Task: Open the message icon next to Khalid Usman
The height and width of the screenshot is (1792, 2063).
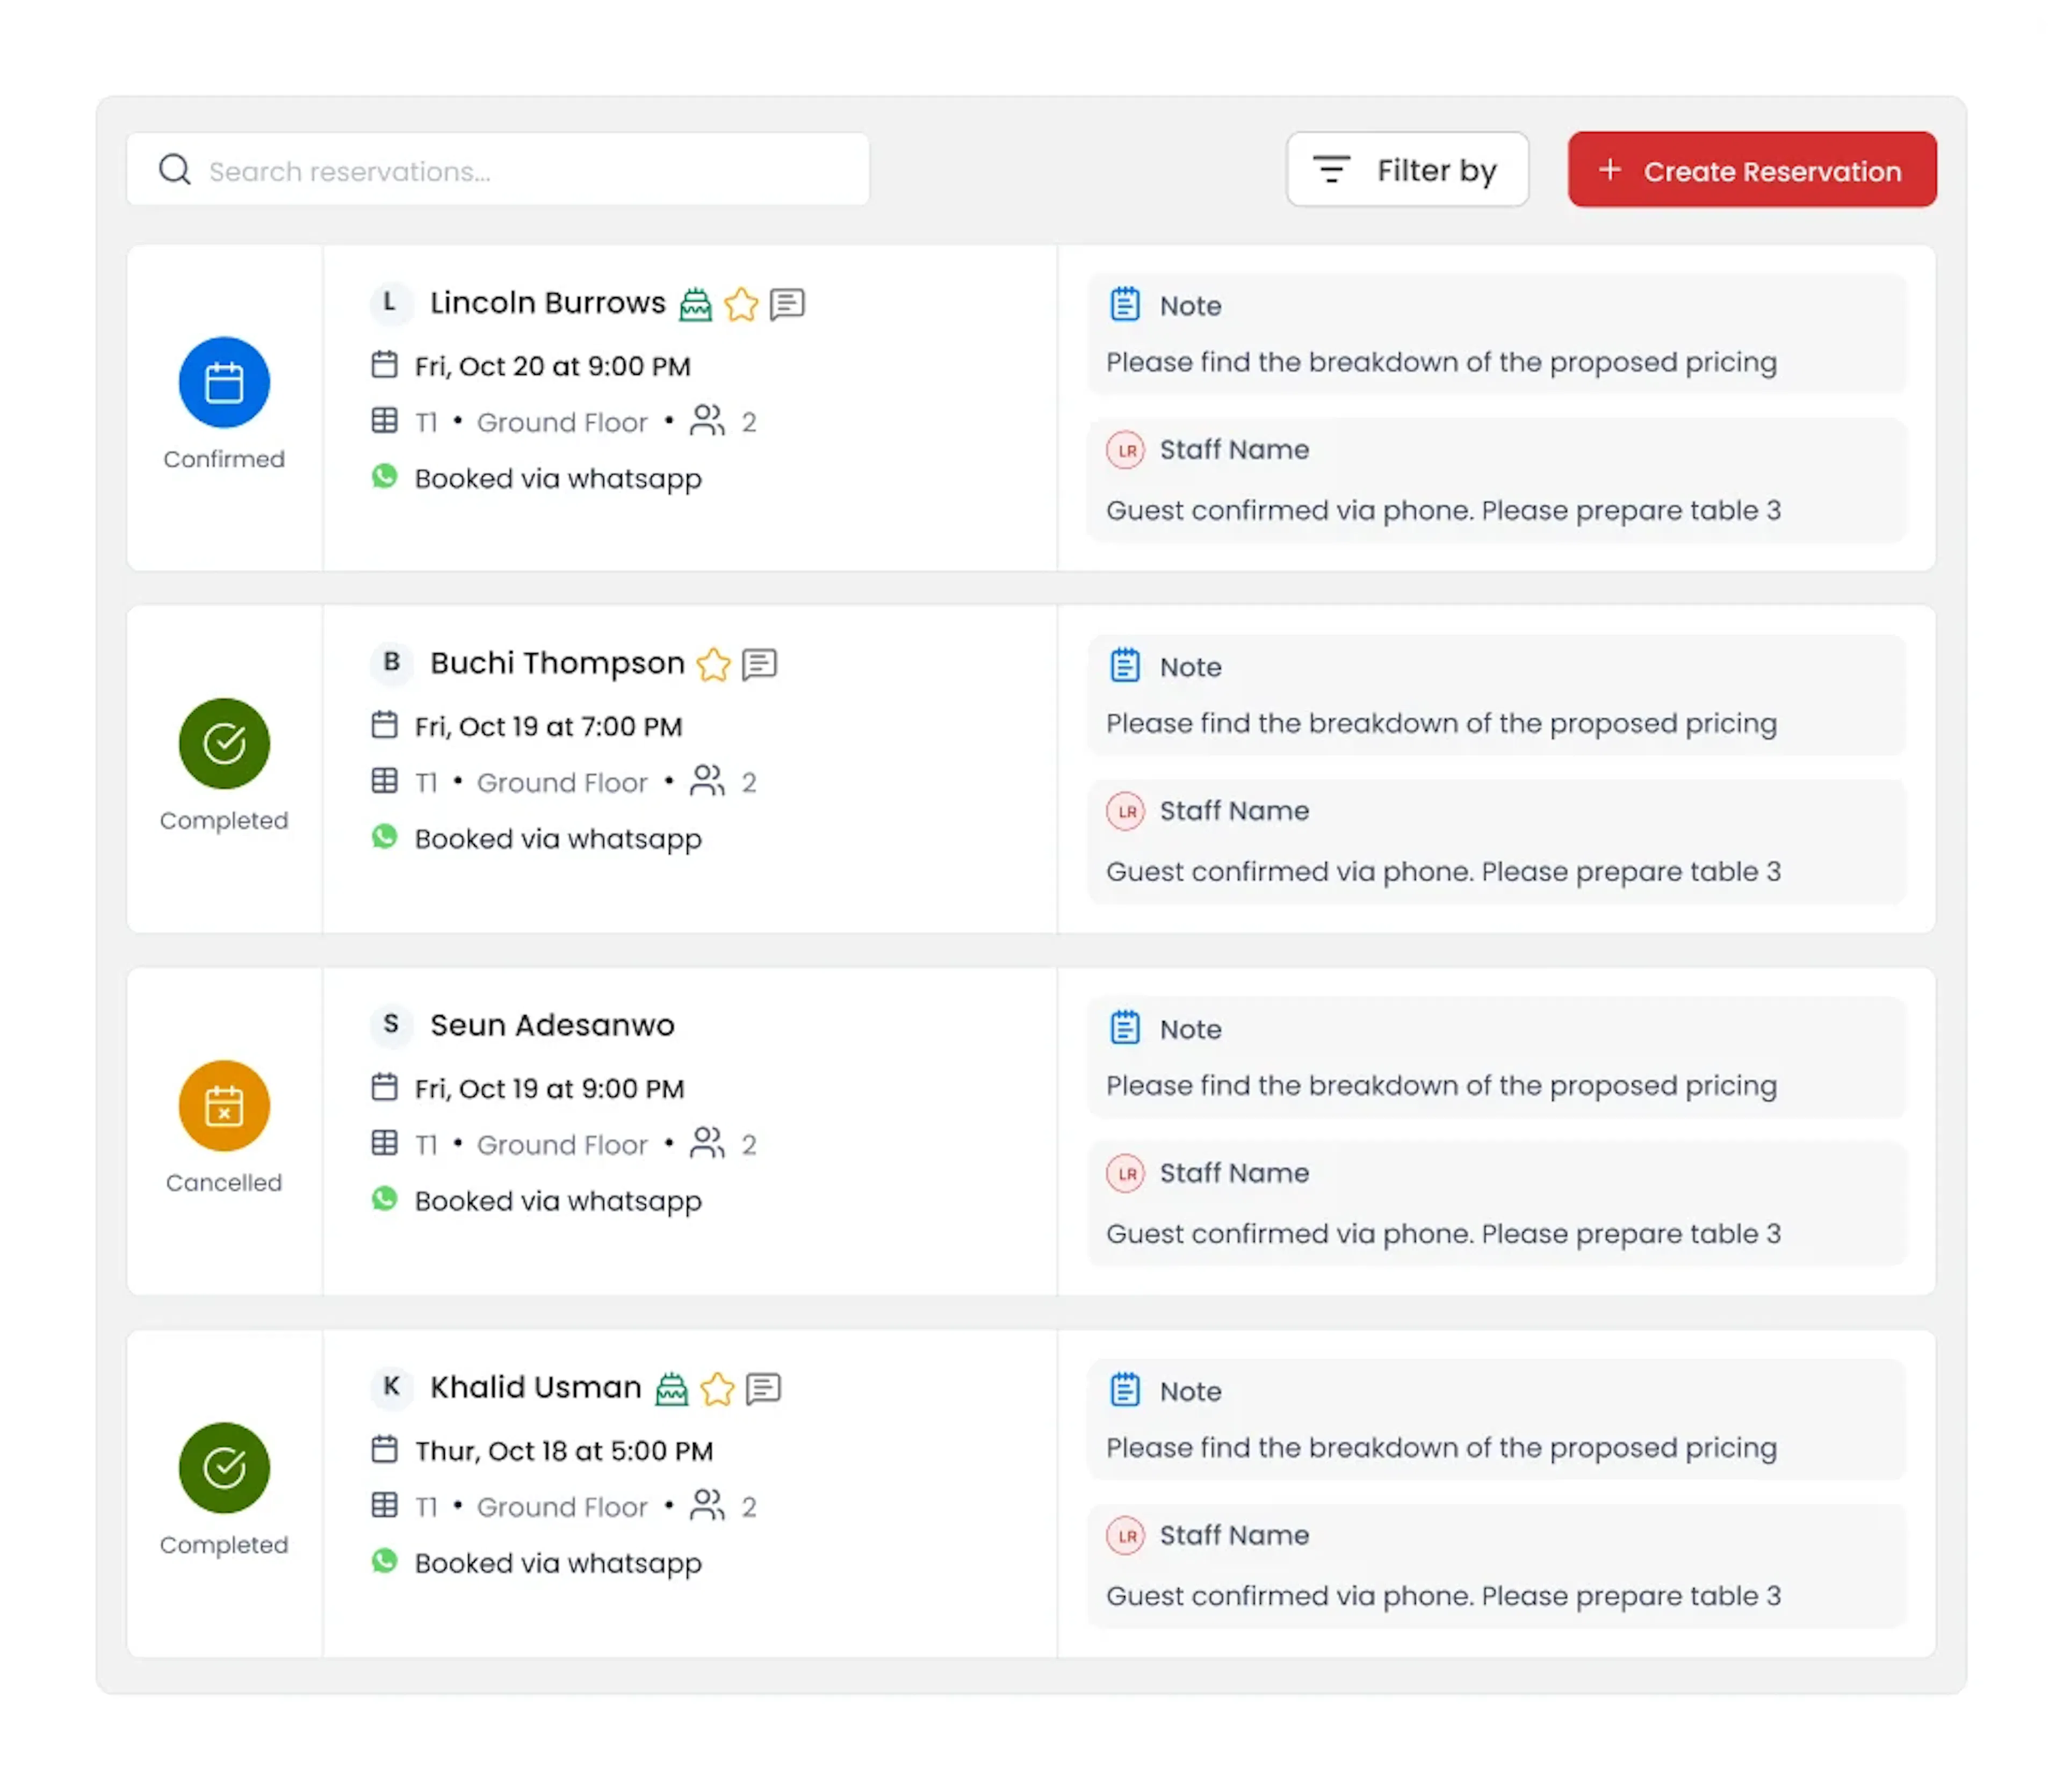Action: click(x=764, y=1389)
